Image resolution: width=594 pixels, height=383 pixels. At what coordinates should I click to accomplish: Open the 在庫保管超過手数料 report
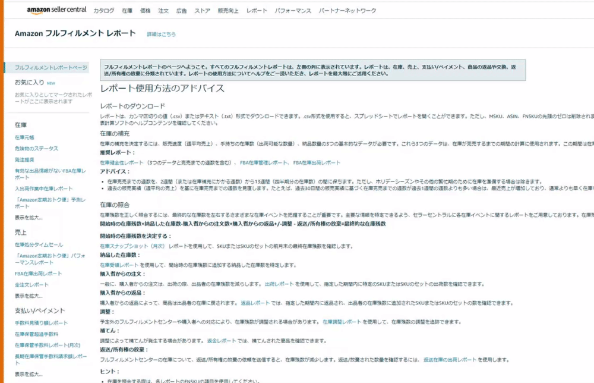[x=36, y=334]
